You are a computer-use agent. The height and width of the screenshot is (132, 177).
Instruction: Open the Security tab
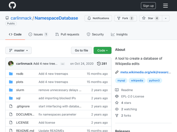(95, 34)
